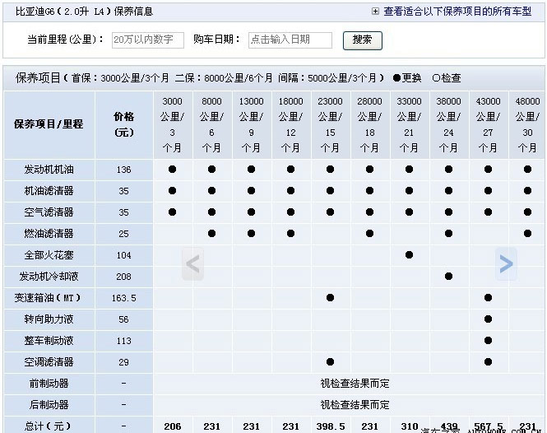
Task: Click 视检查结果而定 in 前制动器 row
Action: [355, 384]
